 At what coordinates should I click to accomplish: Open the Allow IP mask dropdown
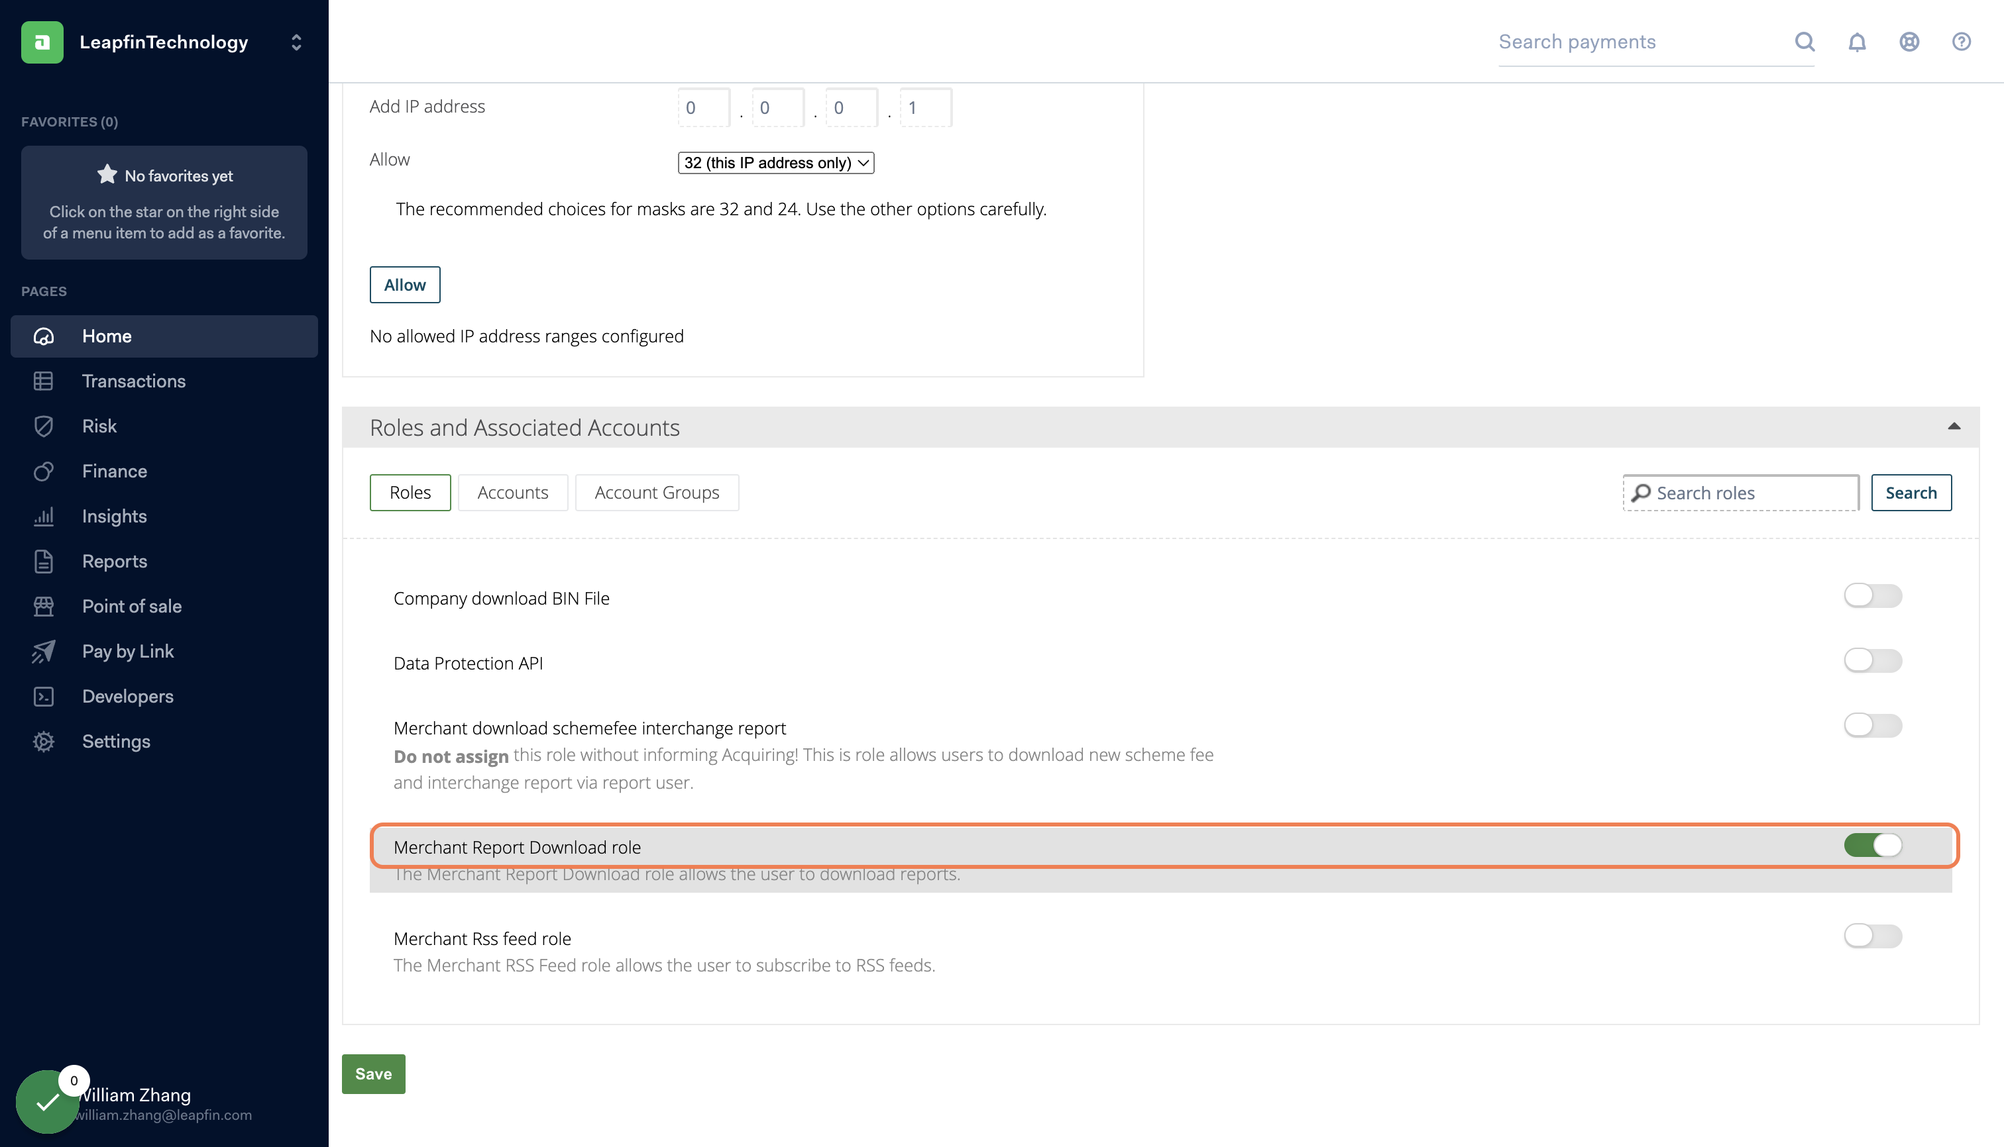pos(776,163)
